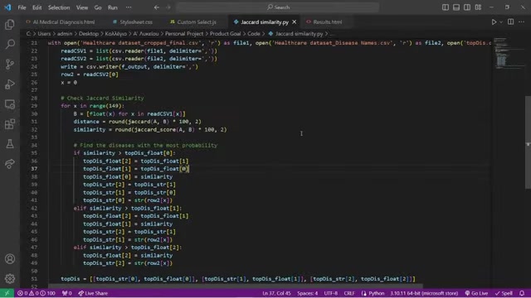Click the Search command center field
This screenshot has width=531, height=298.
[x=277, y=7]
